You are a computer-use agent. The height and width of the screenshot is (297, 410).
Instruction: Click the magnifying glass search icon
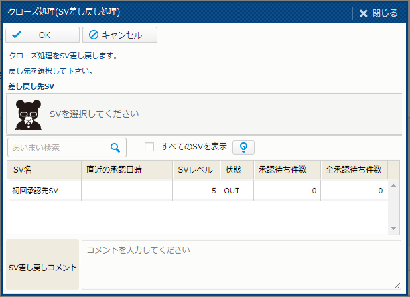coord(115,148)
